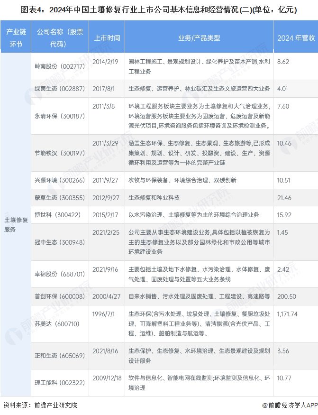
Task: Click business description 农牧与环保装备、环境综合治理、双碳创新
Action: coord(182,180)
